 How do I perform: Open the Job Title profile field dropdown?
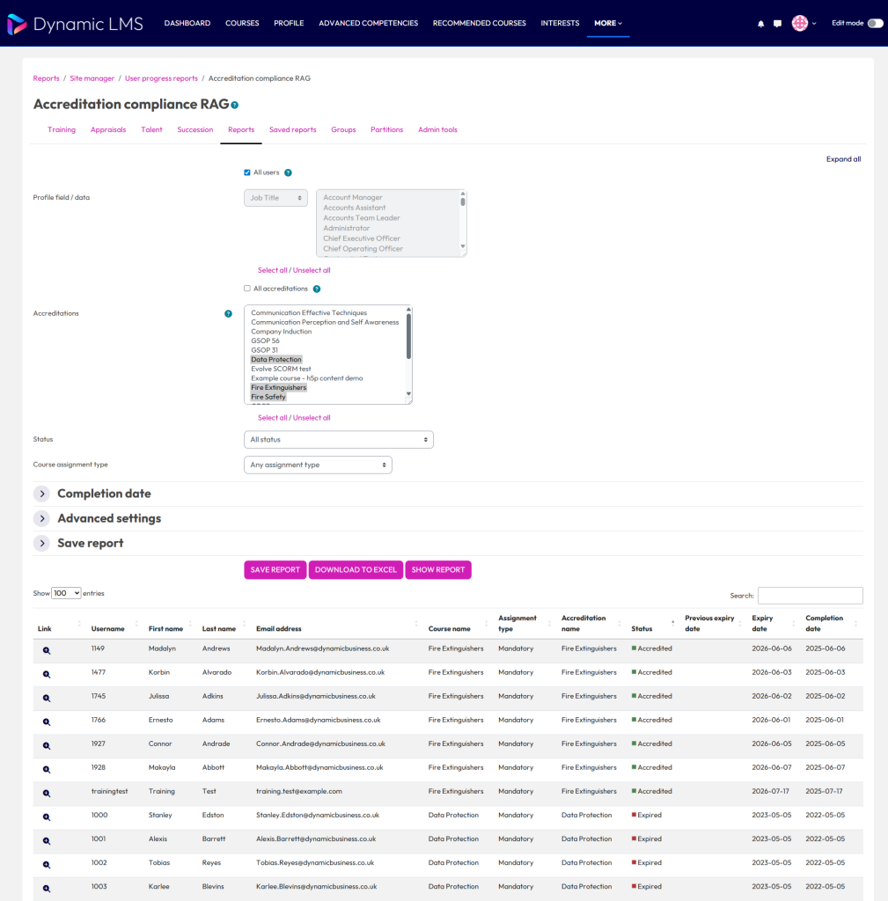point(275,198)
